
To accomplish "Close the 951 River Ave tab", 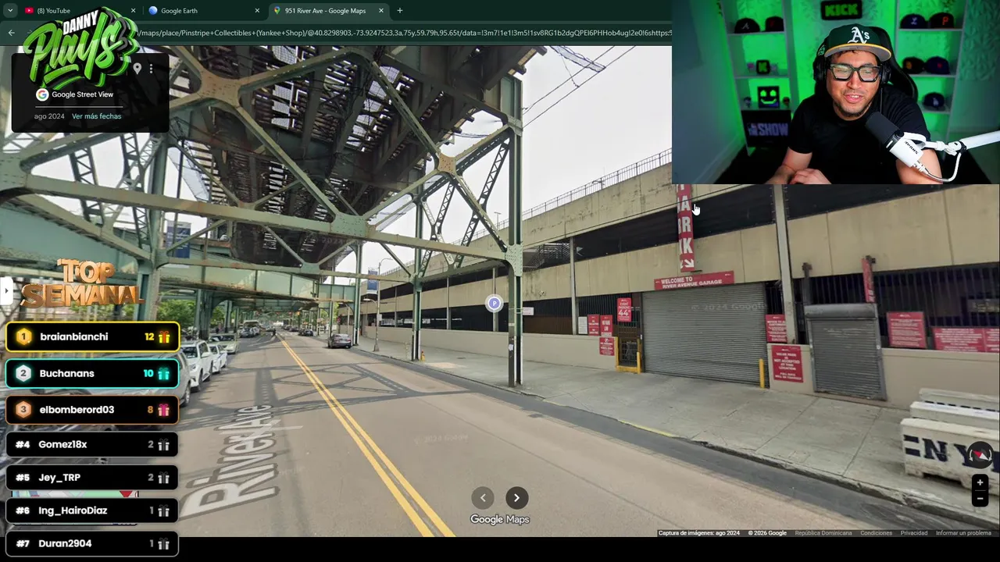I will point(381,10).
